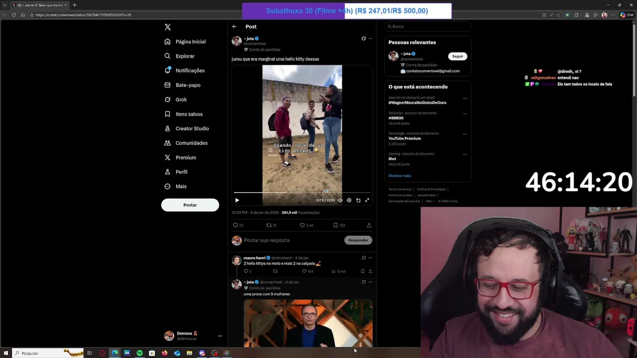
Task: Close the jota no X browser tab
Action: coord(65,5)
